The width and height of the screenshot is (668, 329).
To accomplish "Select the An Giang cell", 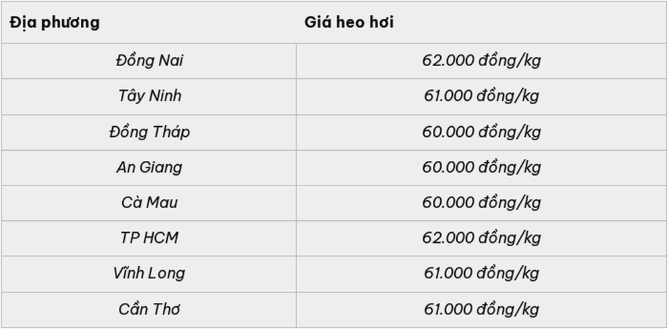I will click(x=149, y=168).
